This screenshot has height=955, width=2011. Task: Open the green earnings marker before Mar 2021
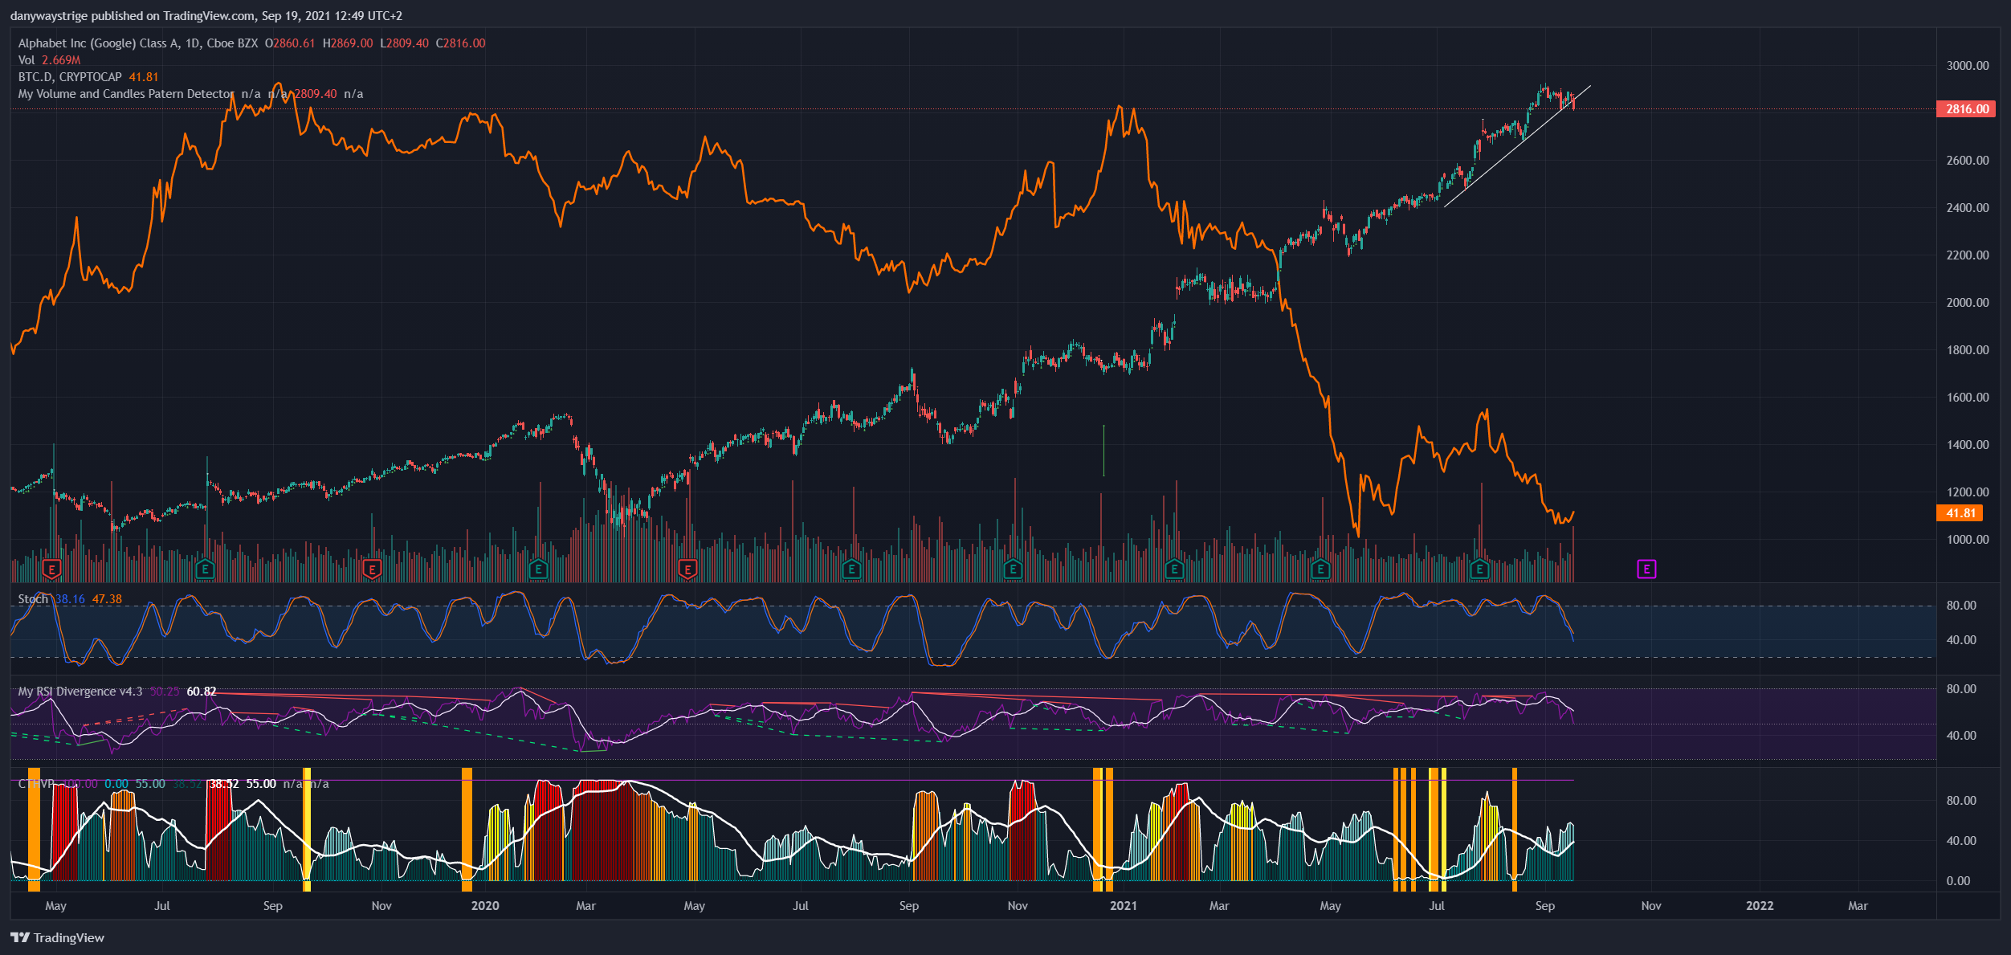1174,569
